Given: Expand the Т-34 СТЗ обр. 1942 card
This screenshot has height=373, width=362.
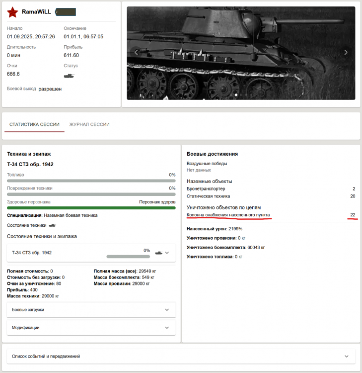Looking at the screenshot, I should pos(167,253).
